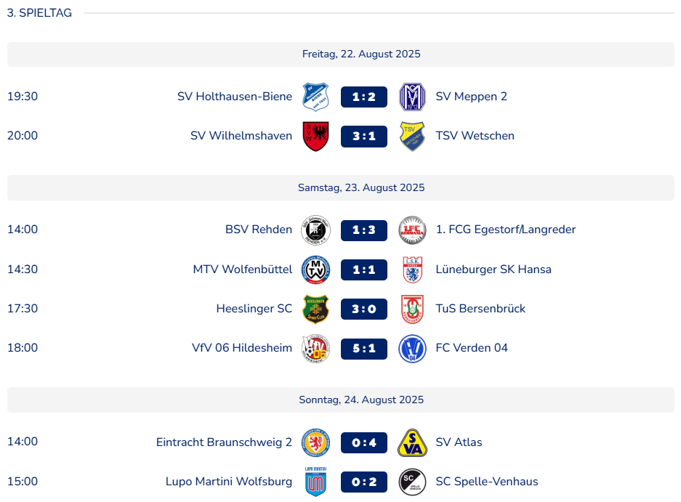Open the 1. FCG Egestorf/Langreder team link
The height and width of the screenshot is (502, 681).
click(x=506, y=230)
